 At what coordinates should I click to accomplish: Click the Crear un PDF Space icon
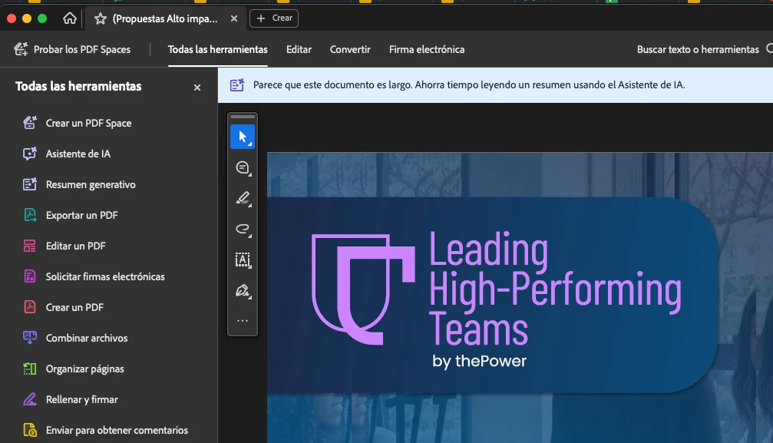[x=30, y=123]
